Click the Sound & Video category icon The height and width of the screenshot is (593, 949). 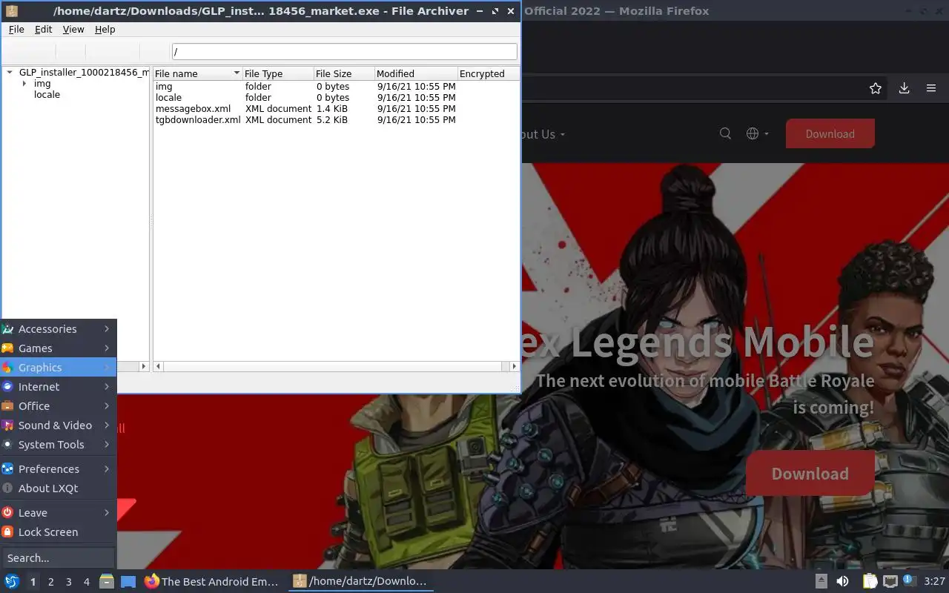tap(8, 425)
